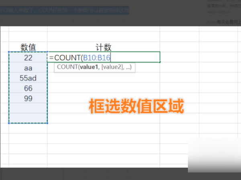Click the 55ad cell
The width and height of the screenshot is (241, 180).
(28, 78)
